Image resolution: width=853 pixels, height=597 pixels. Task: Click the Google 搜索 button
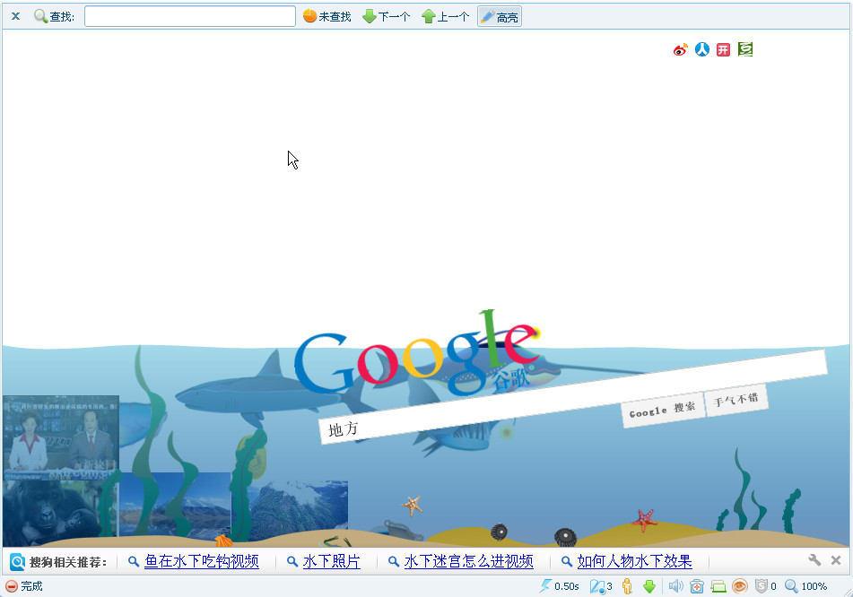click(663, 410)
